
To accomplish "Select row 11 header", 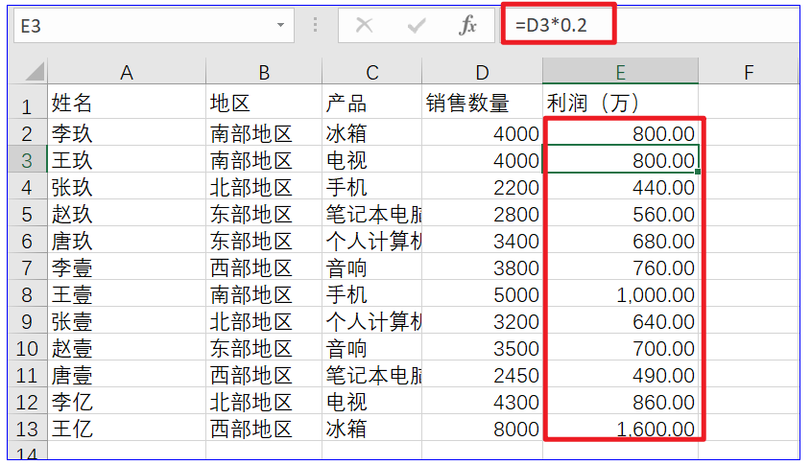I will point(28,375).
